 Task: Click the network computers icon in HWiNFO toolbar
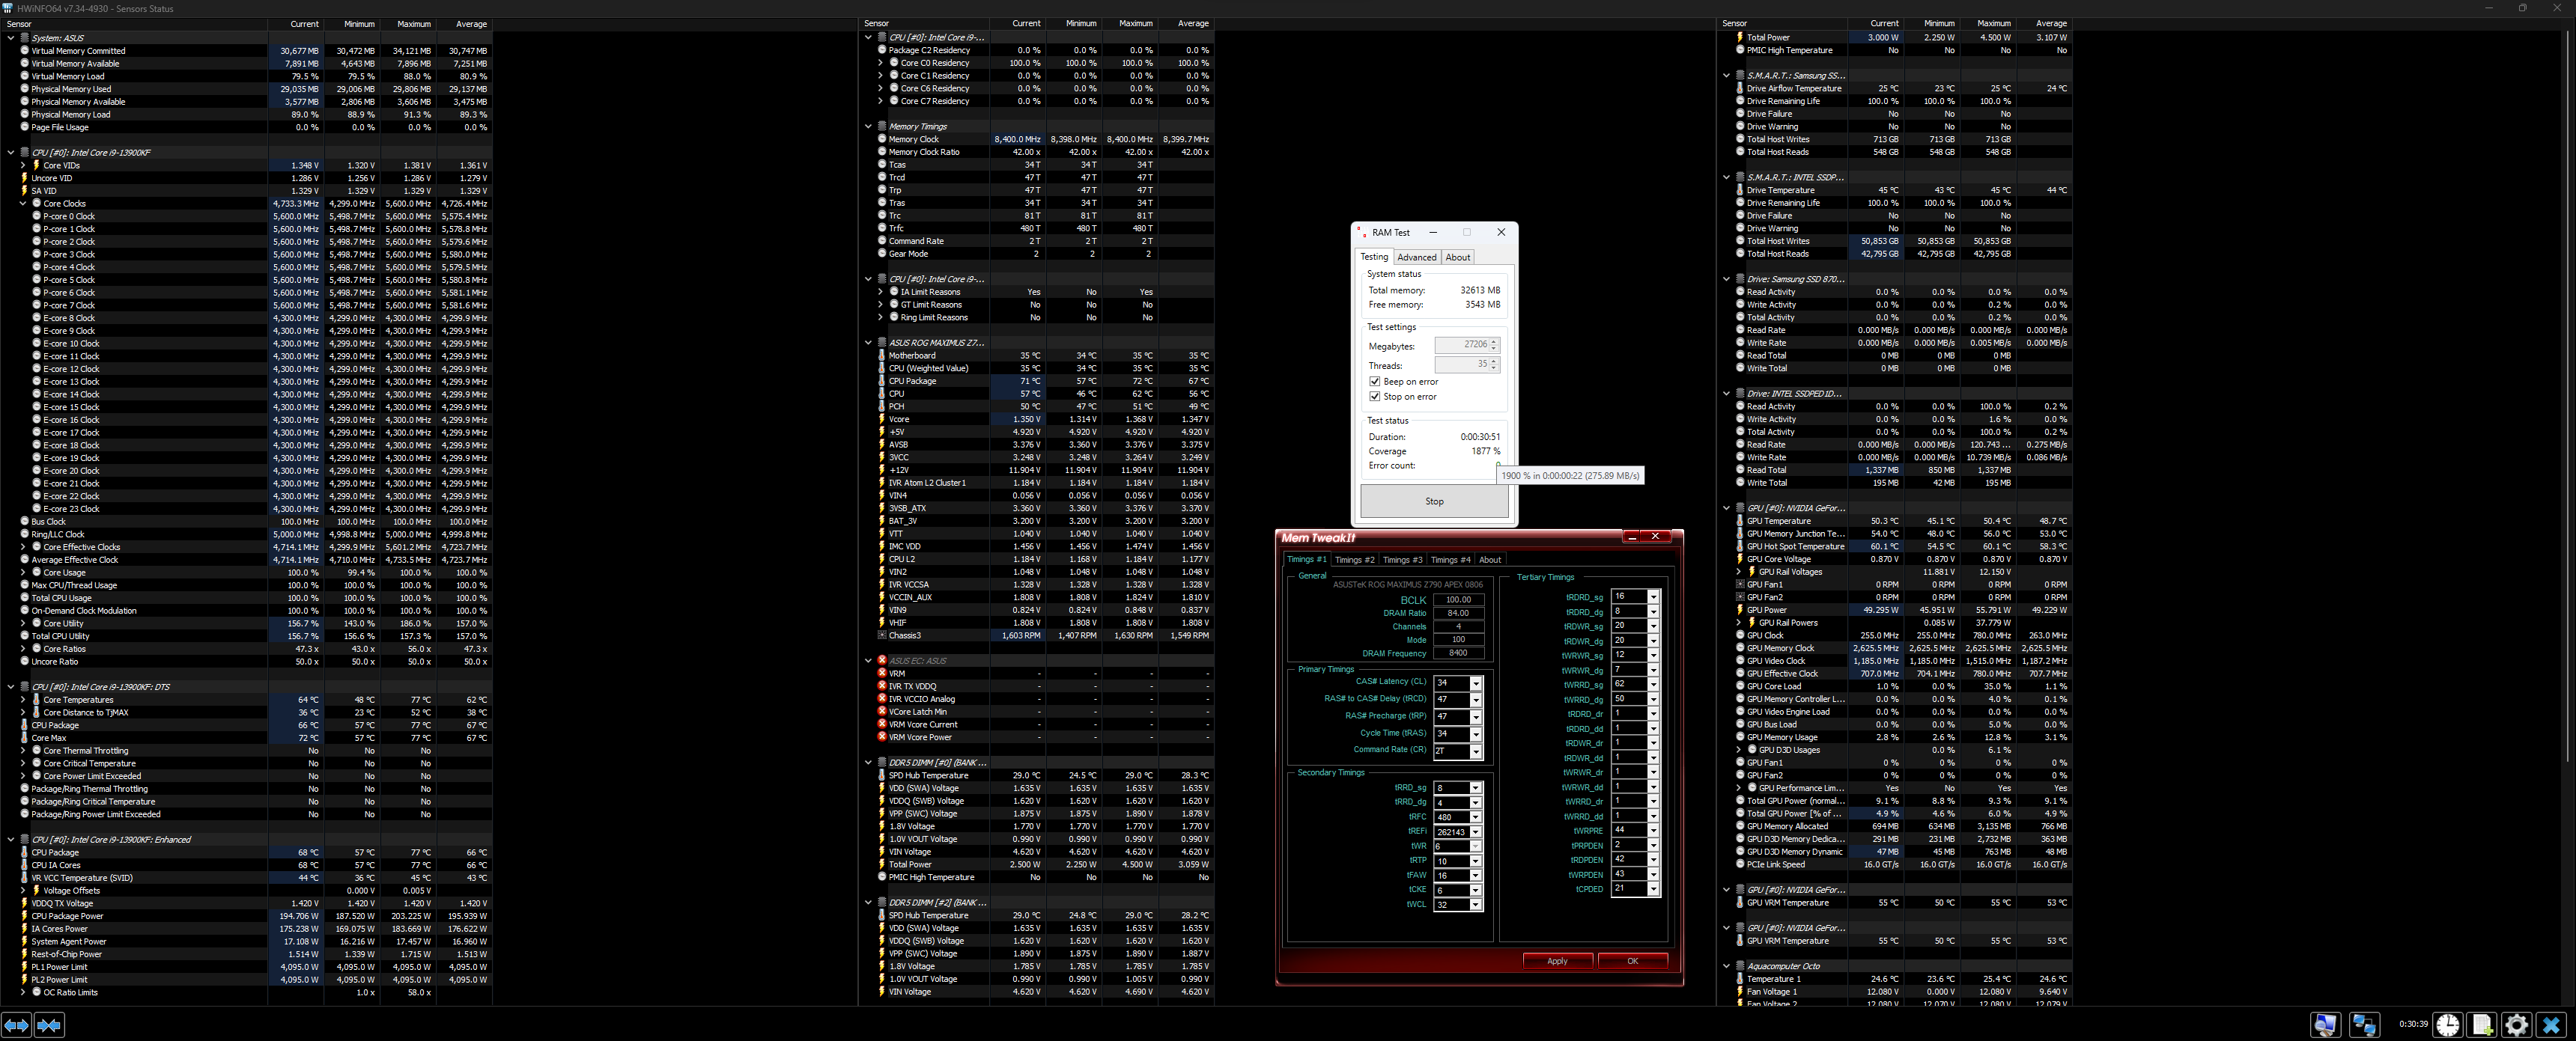[2364, 1024]
